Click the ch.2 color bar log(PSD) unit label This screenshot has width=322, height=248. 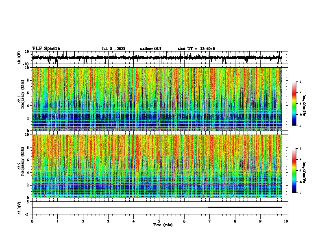(305, 172)
